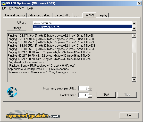Click the speedguide.net logo
The height and width of the screenshot is (122, 143).
tap(33, 115)
